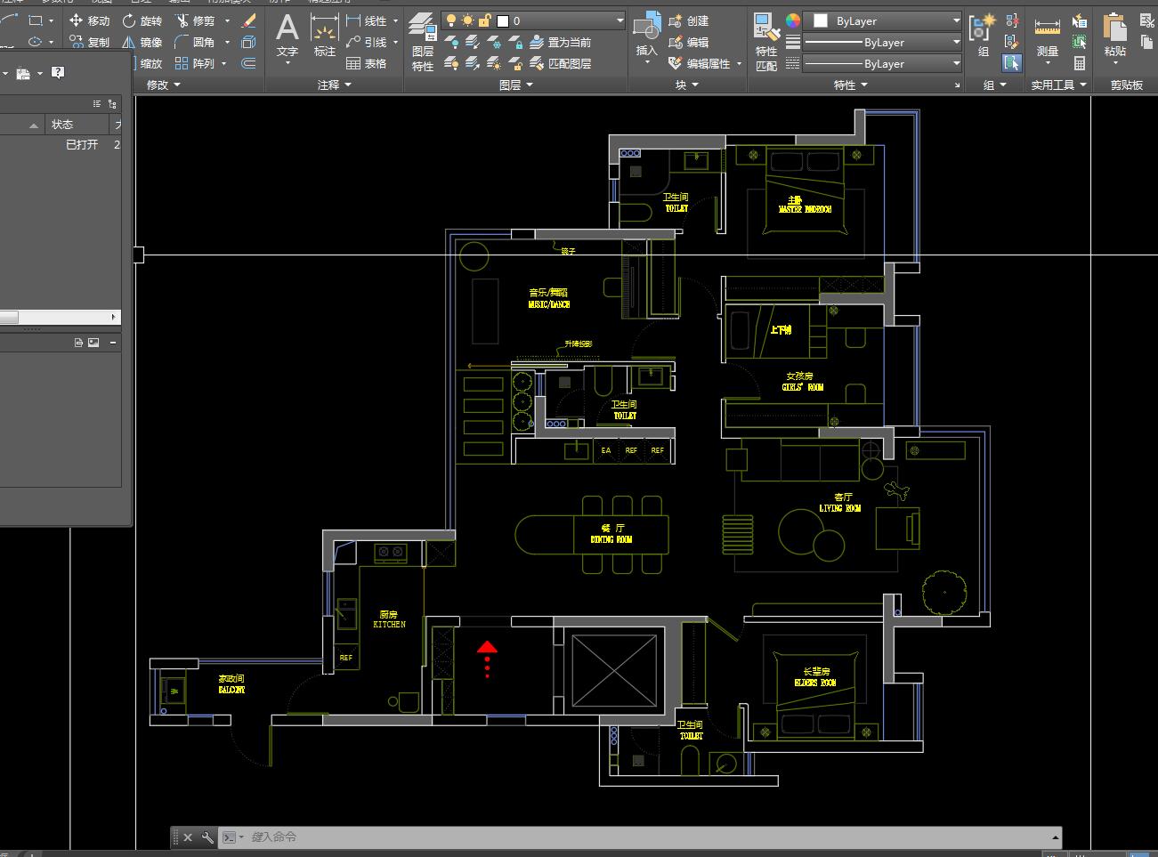Switch to list view in the palette

click(x=97, y=104)
